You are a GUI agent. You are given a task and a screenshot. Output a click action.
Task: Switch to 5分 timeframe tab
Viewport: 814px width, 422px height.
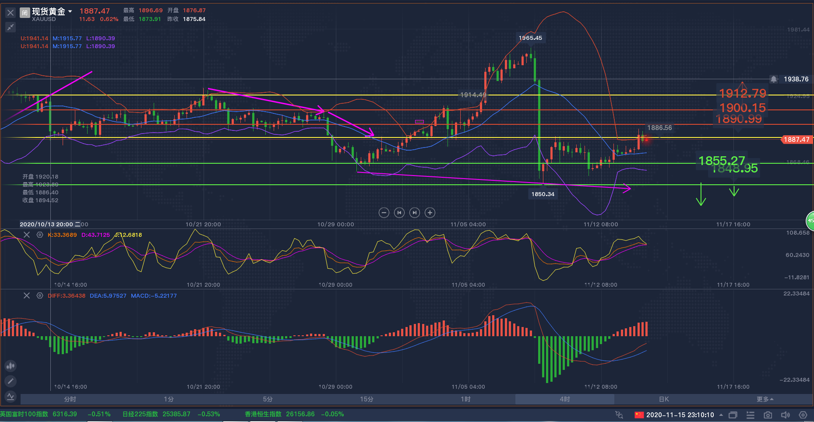(x=268, y=399)
